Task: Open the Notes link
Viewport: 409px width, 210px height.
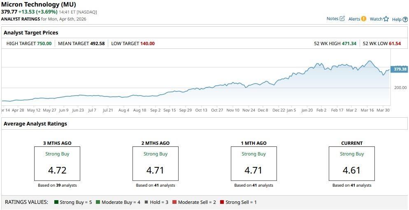Action: [332, 19]
